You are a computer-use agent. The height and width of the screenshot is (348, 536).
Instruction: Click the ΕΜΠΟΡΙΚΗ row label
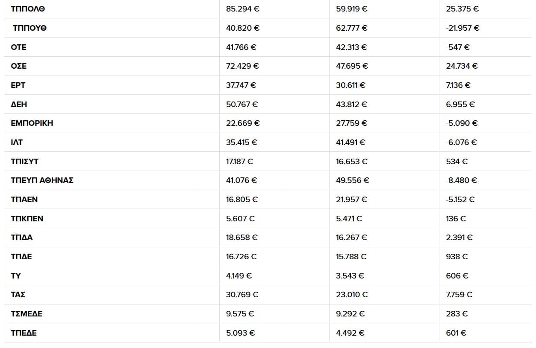[x=32, y=123]
